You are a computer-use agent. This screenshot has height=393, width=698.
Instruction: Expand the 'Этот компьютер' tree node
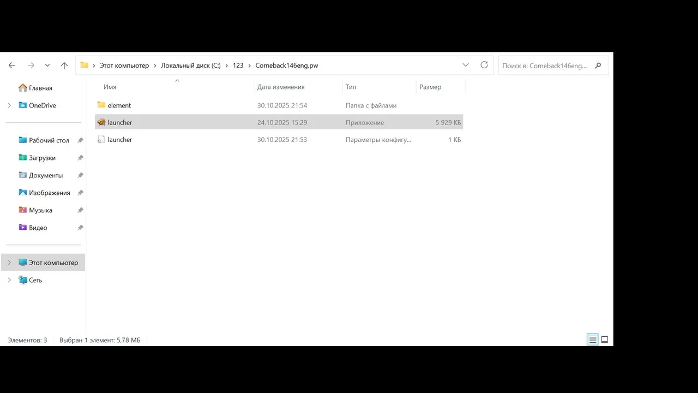point(9,263)
